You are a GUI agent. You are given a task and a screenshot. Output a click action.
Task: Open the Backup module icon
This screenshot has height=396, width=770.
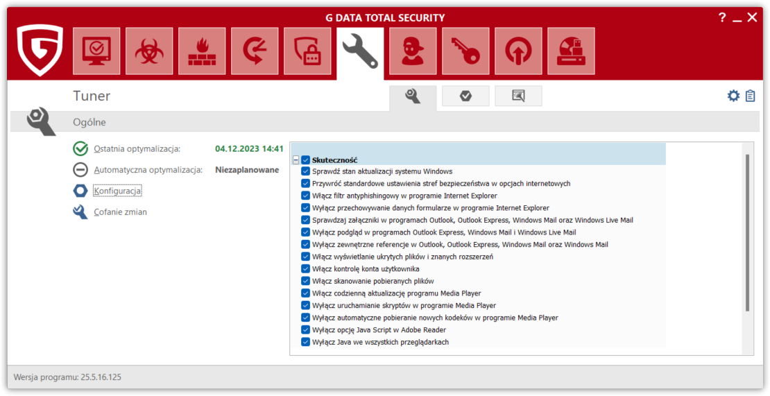pyautogui.click(x=255, y=51)
